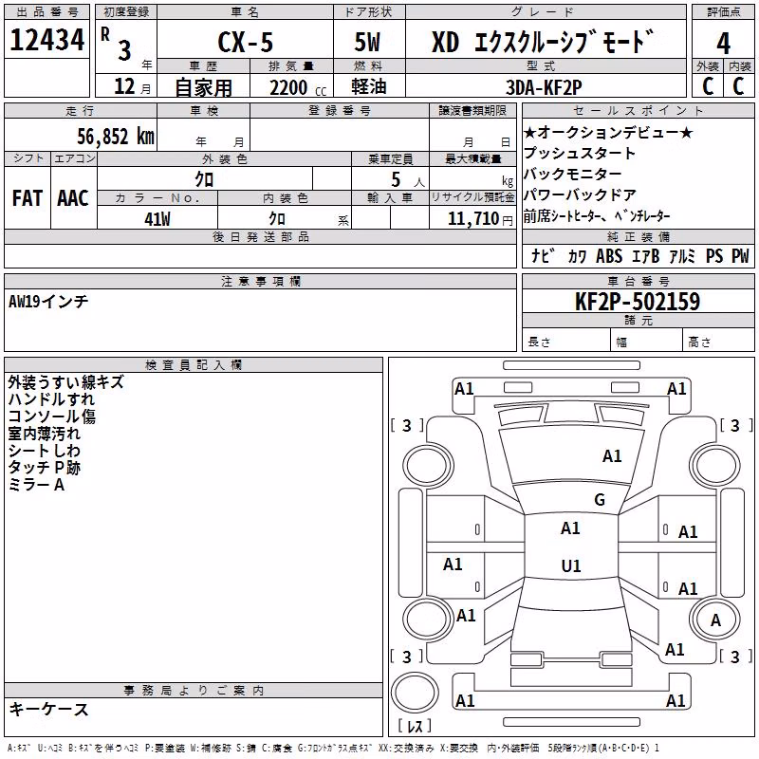The image size is (759, 759).
Task: Click the ナビ equipment label
Action: (x=541, y=256)
